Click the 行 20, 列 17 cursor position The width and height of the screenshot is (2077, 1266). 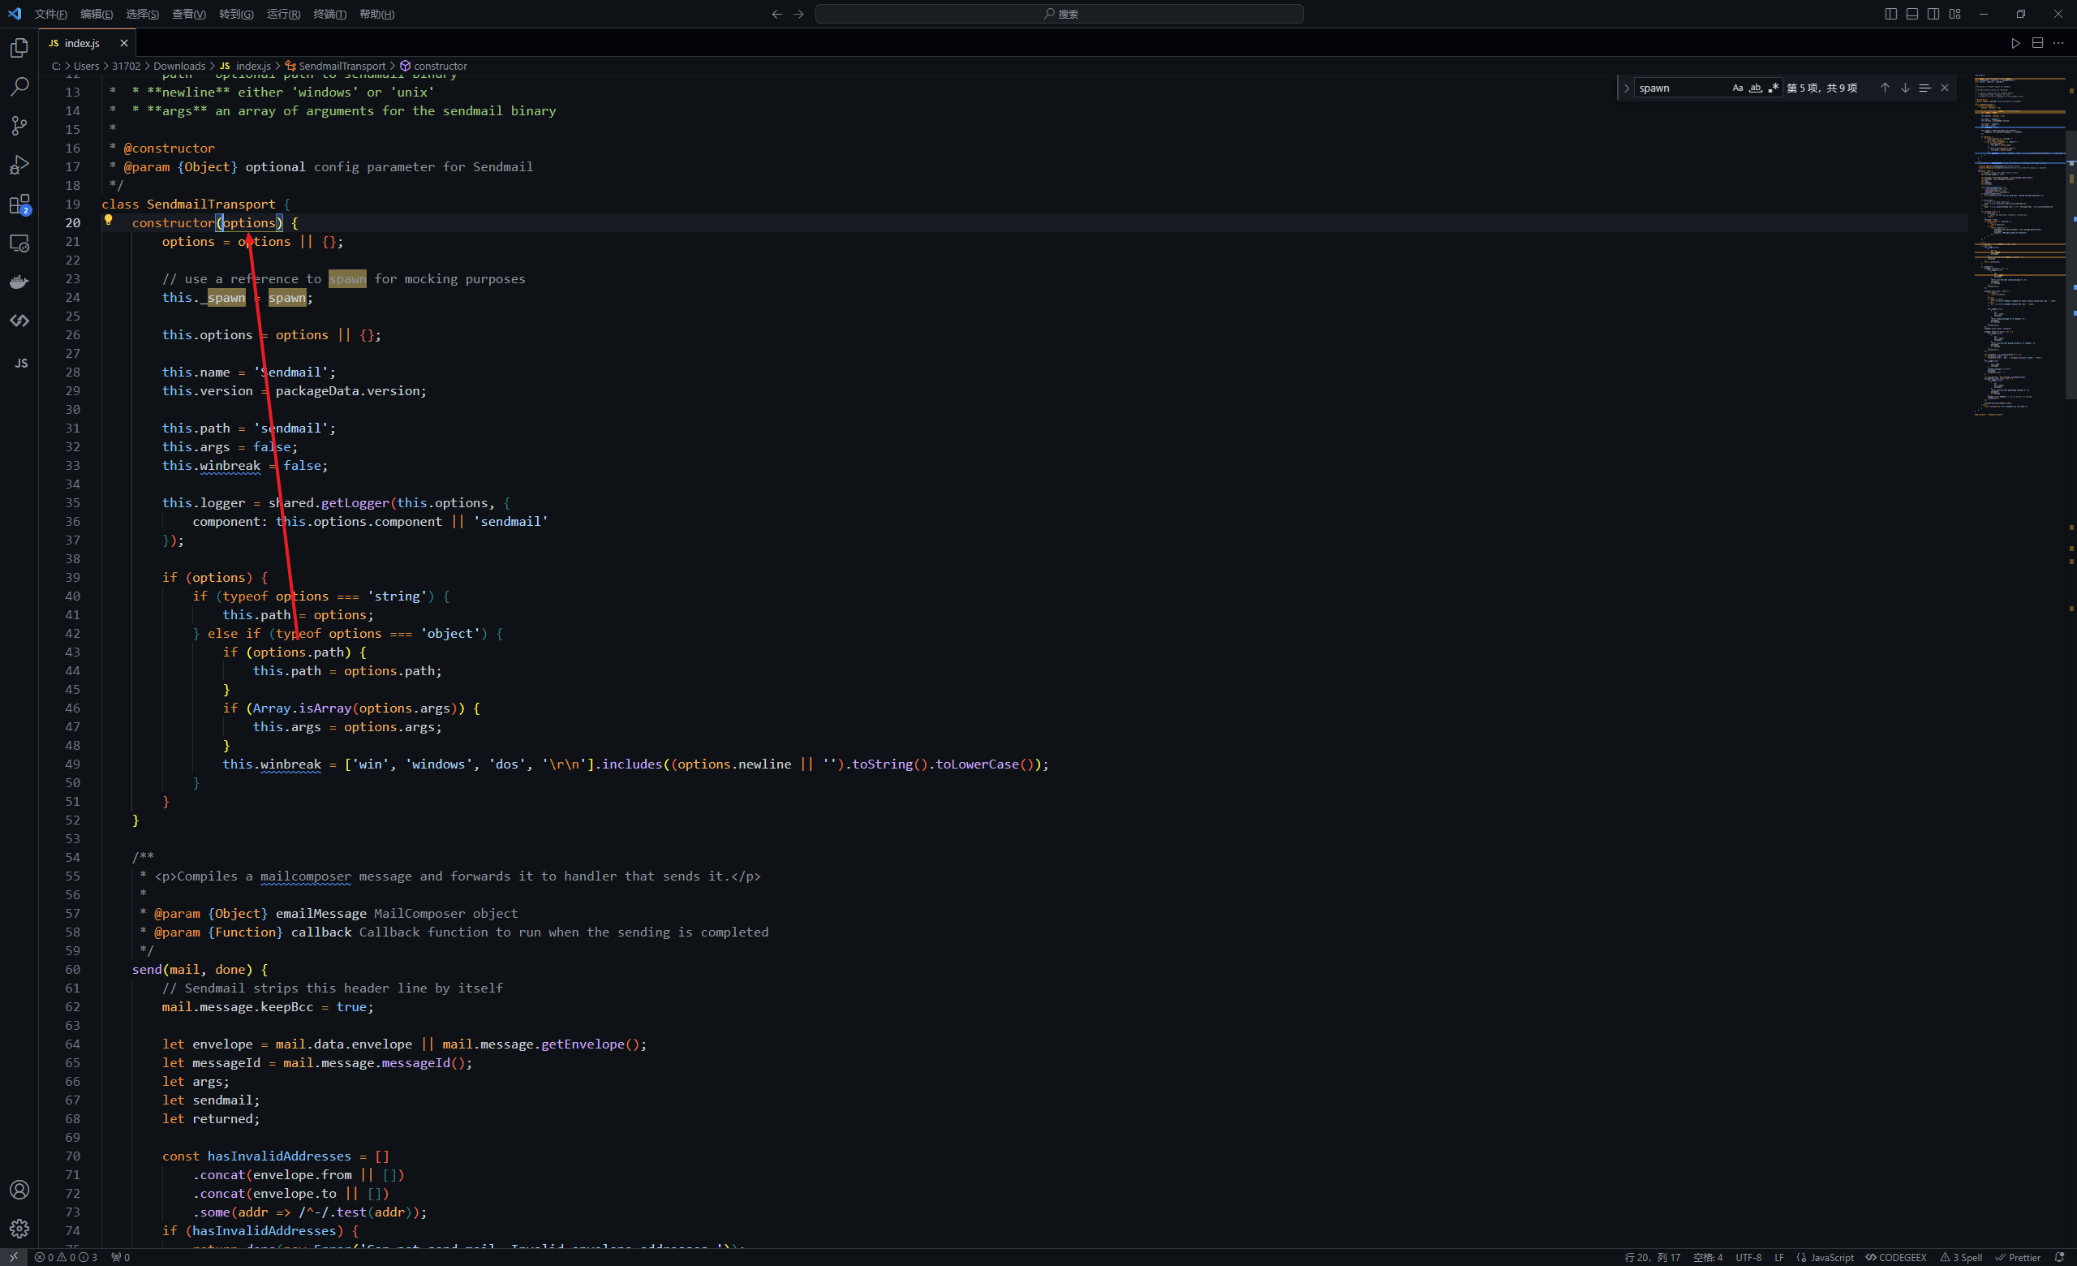pos(1652,1257)
